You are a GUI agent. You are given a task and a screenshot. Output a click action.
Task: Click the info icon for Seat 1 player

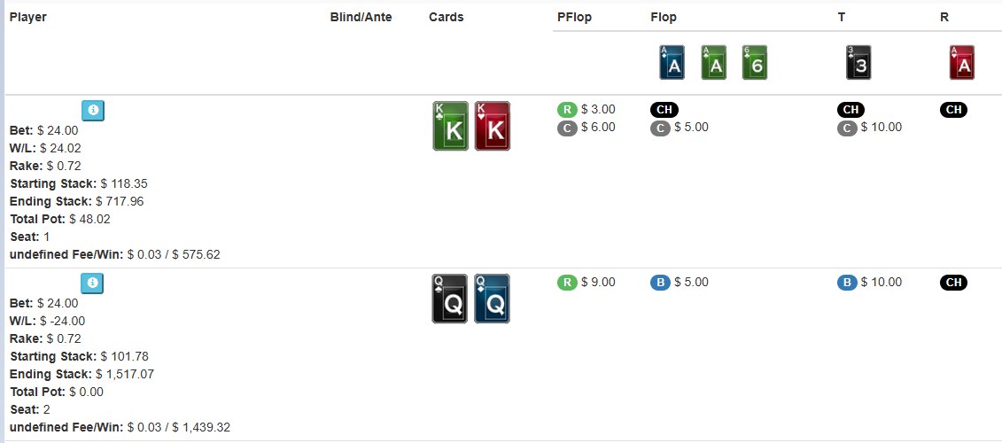(x=93, y=110)
